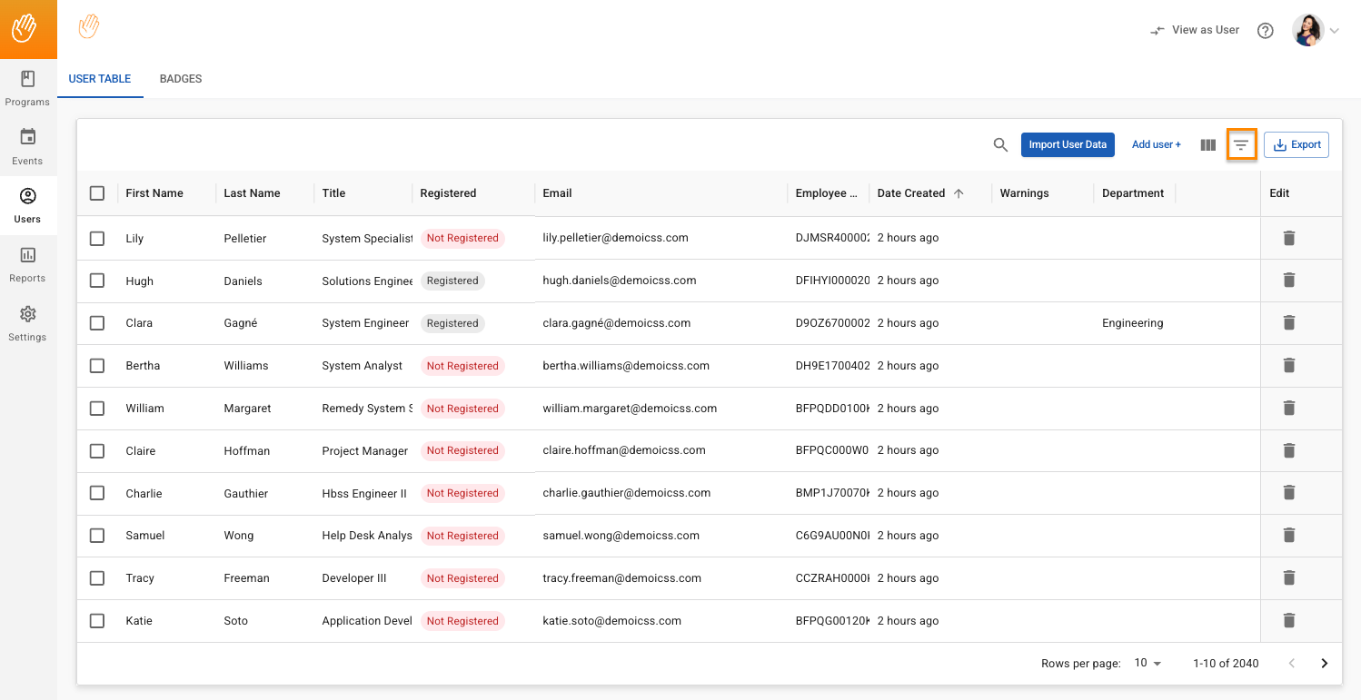The height and width of the screenshot is (700, 1361).
Task: Switch to the BADGES tab
Action: 180,79
